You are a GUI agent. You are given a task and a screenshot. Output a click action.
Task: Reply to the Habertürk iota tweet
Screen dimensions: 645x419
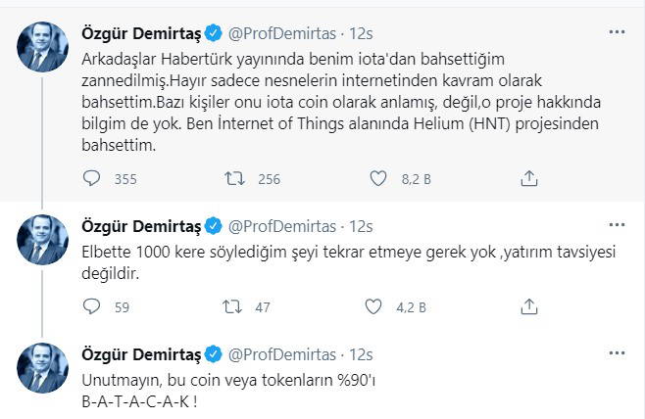pos(90,178)
